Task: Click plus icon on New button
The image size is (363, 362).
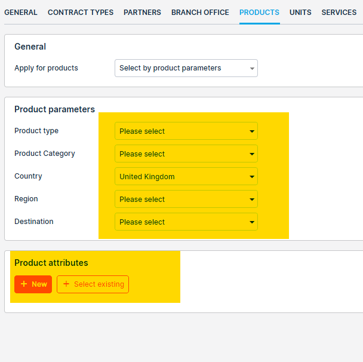Action: pyautogui.click(x=24, y=284)
